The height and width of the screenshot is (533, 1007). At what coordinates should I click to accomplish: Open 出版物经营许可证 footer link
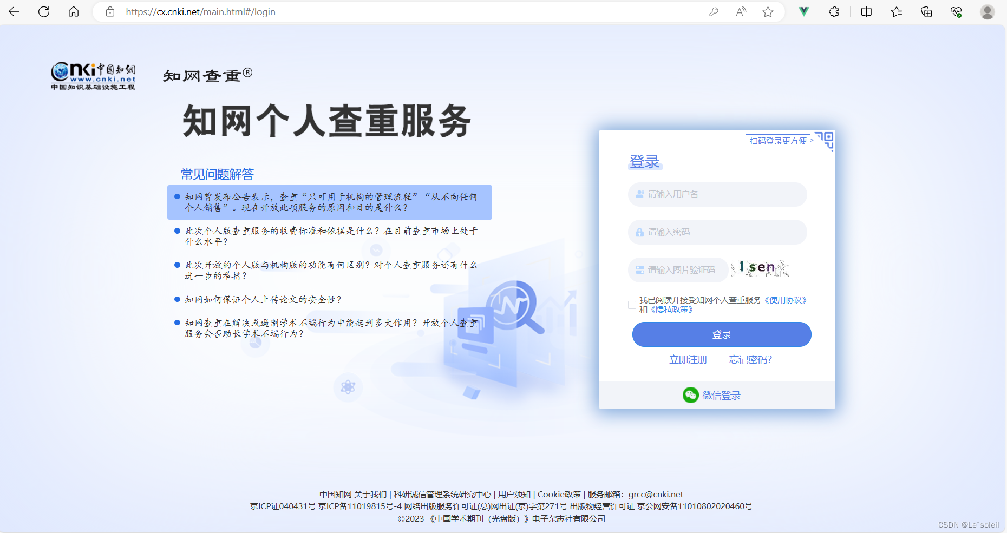coord(602,506)
